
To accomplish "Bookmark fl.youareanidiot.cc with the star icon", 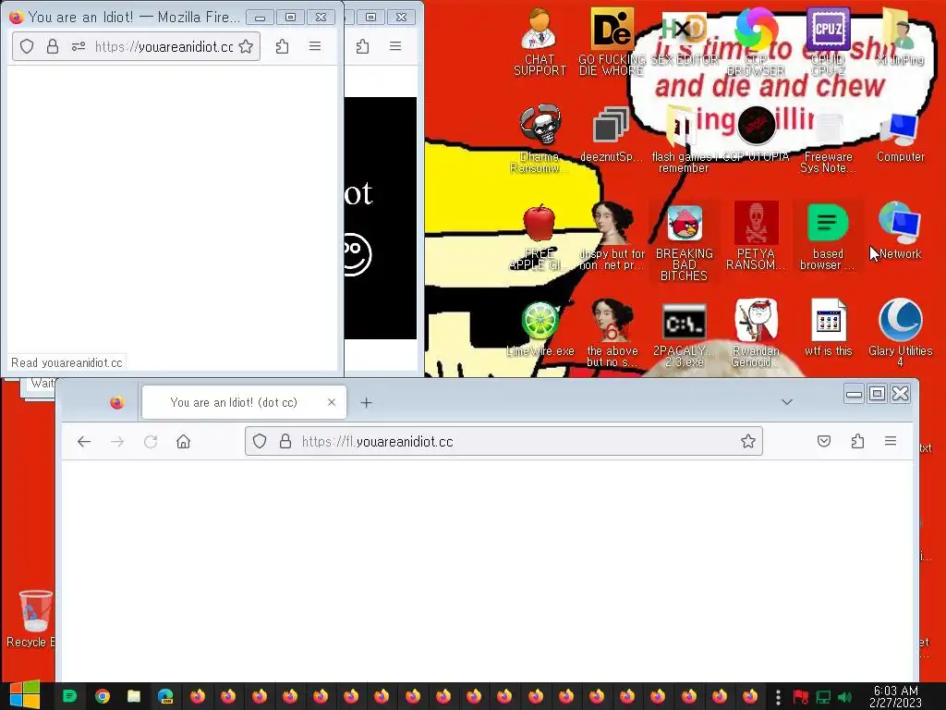I will [748, 441].
